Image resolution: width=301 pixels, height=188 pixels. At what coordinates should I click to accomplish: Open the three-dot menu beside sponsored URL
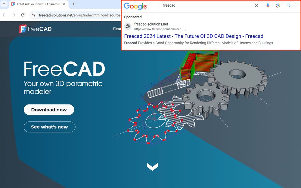[x=185, y=29]
